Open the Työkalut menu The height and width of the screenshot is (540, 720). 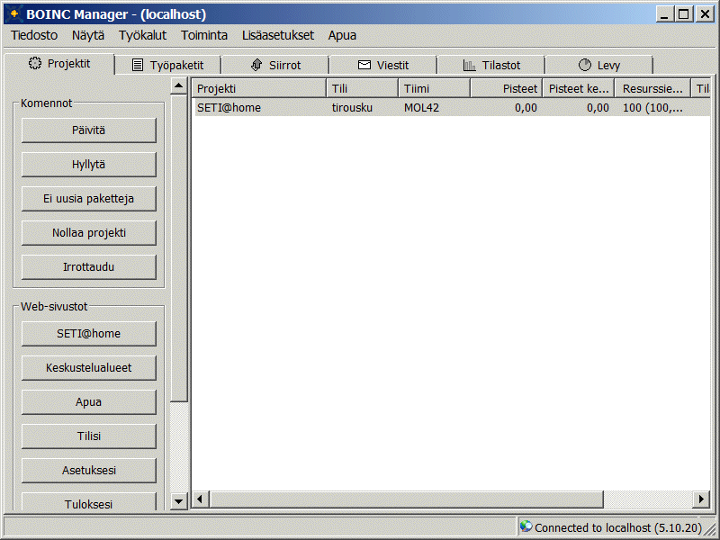click(142, 35)
